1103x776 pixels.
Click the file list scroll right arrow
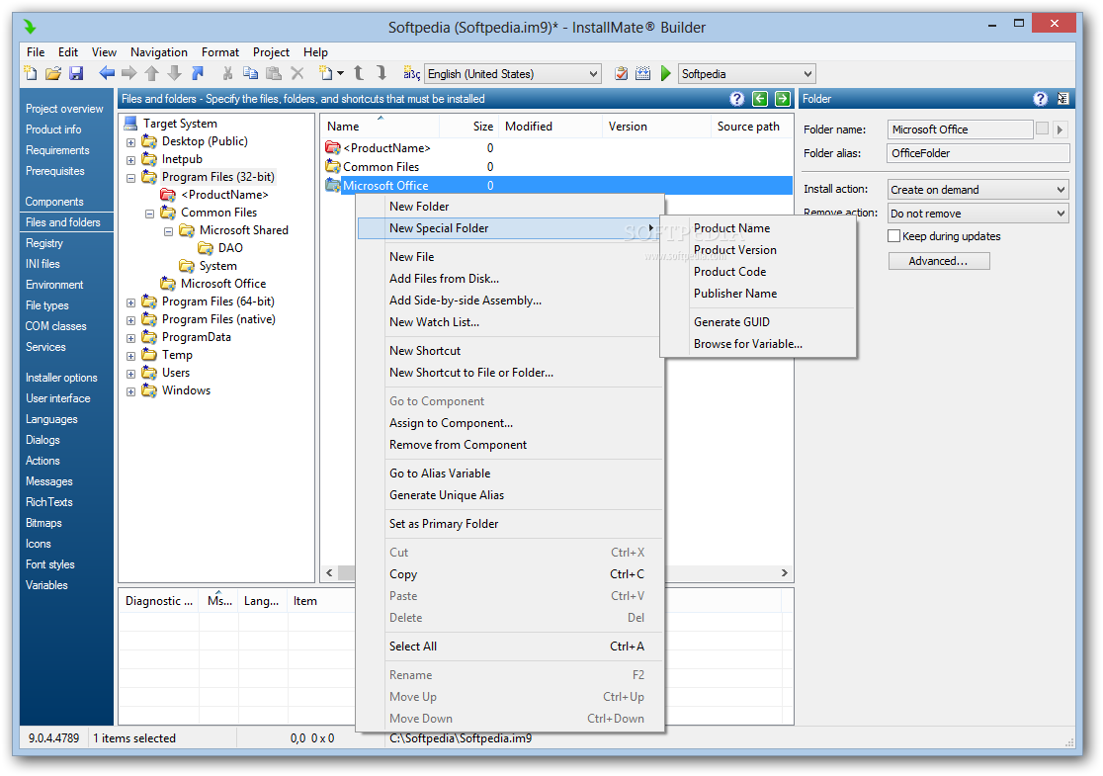[785, 573]
